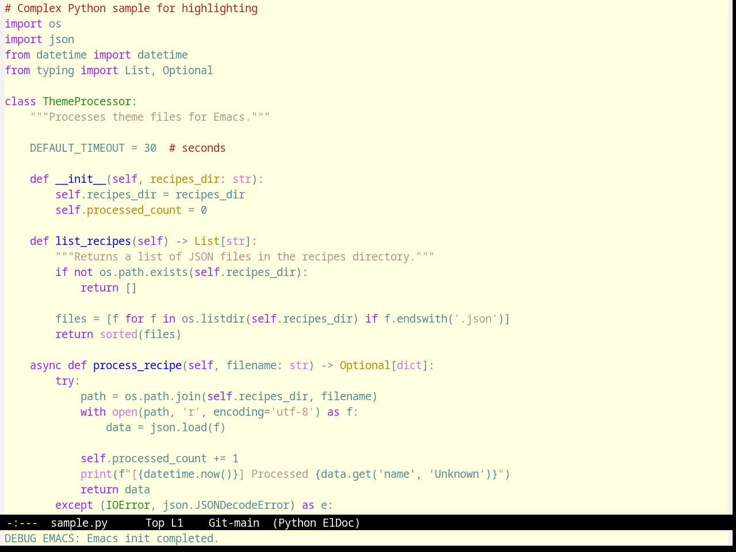Click the sample.py buffer name in mode line
Viewport: 736px width, 552px height.
click(79, 523)
